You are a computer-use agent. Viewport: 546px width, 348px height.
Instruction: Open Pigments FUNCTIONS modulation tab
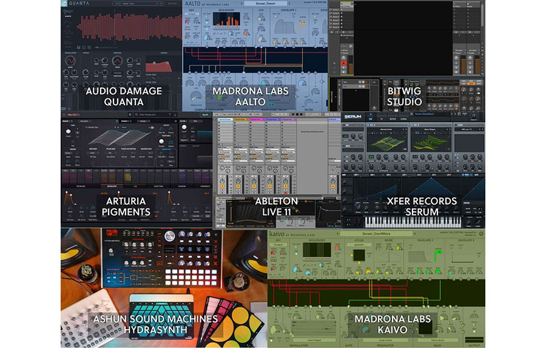click(158, 186)
